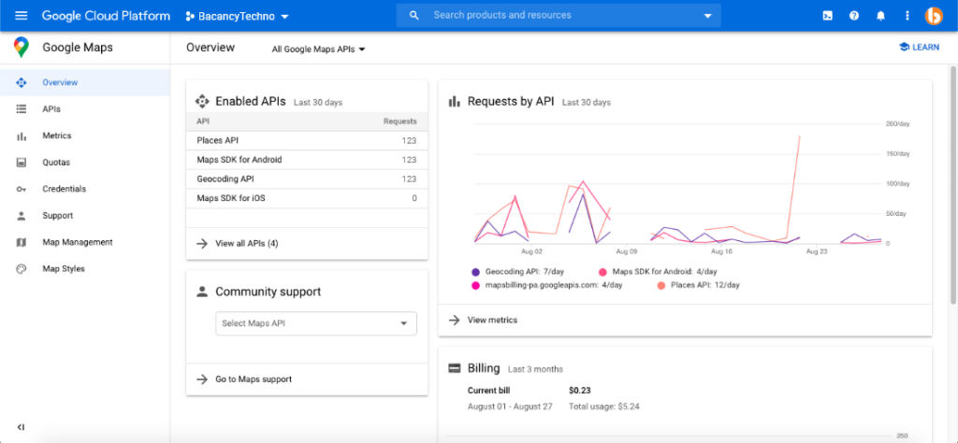Viewport: 958px width, 443px height.
Task: Click the APIs list icon
Action: pyautogui.click(x=22, y=109)
